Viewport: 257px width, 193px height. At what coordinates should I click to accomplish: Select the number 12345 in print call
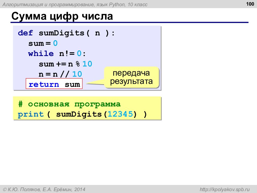click(120, 114)
